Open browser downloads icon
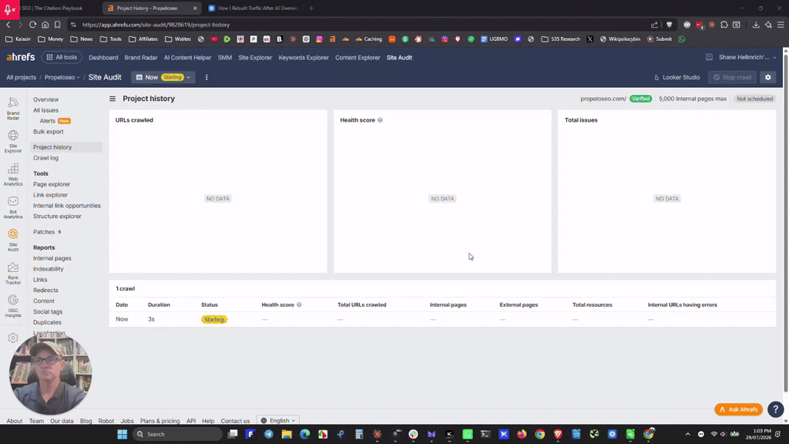The width and height of the screenshot is (789, 444). 756,25
